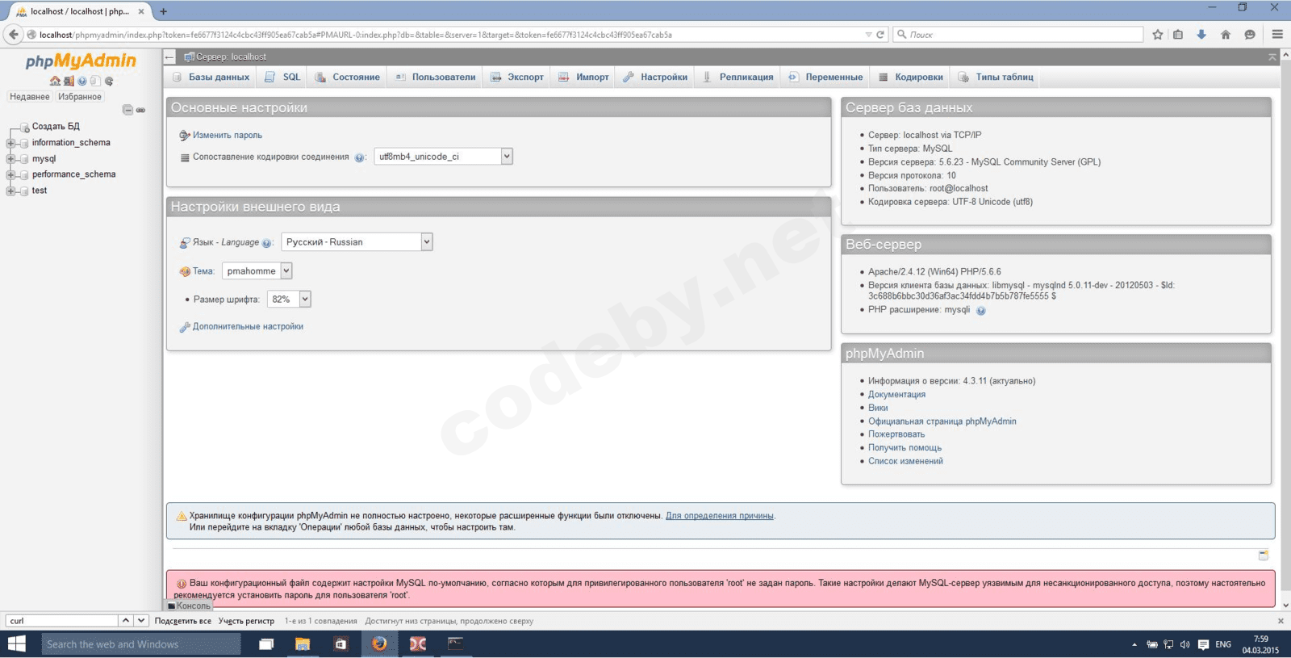Click the Firefox bookmark star icon
The height and width of the screenshot is (658, 1291).
point(1158,35)
